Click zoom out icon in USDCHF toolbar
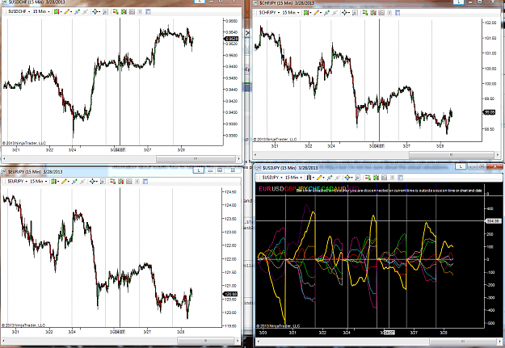The width and height of the screenshot is (505, 348). click(85, 11)
